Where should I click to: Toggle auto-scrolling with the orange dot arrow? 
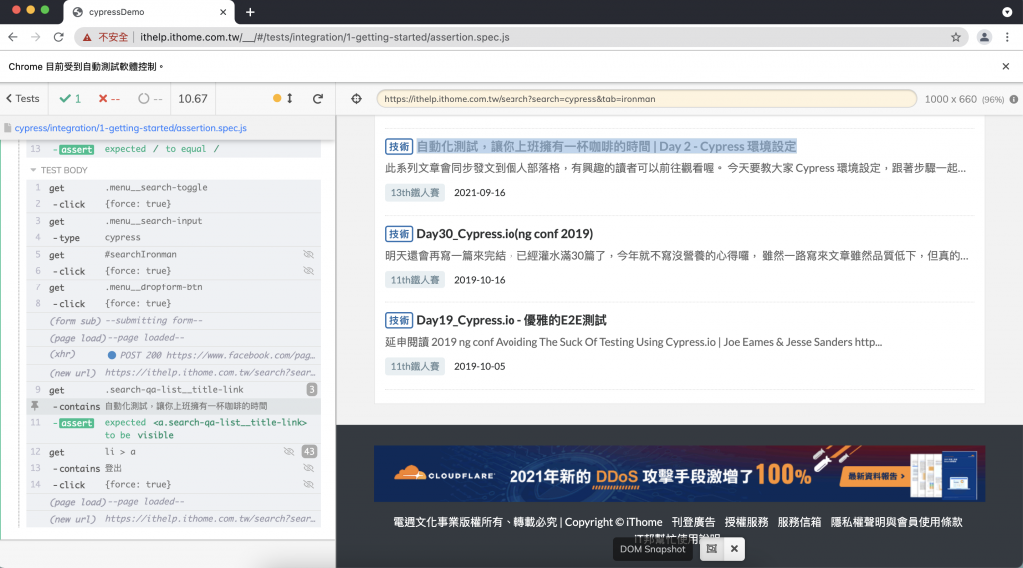[283, 99]
